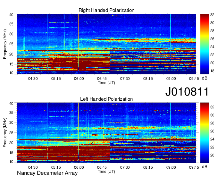Click the color bar beside the Left Handed plot
218x177 pixels.
(205, 133)
